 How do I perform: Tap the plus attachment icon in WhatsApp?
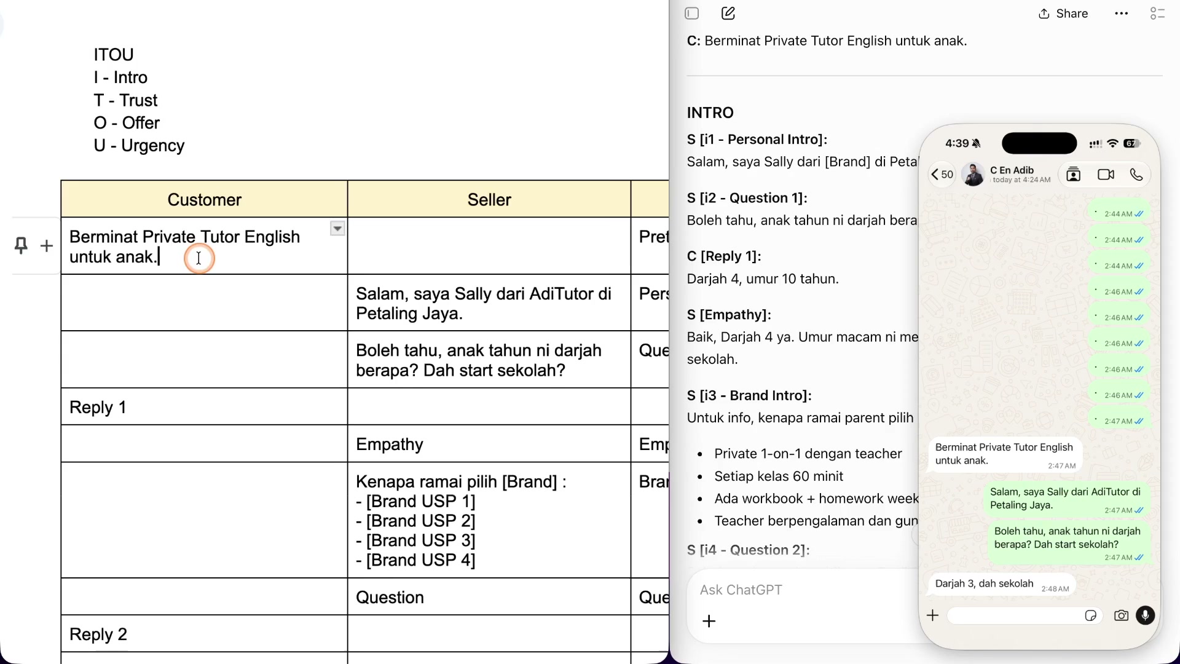pyautogui.click(x=932, y=615)
